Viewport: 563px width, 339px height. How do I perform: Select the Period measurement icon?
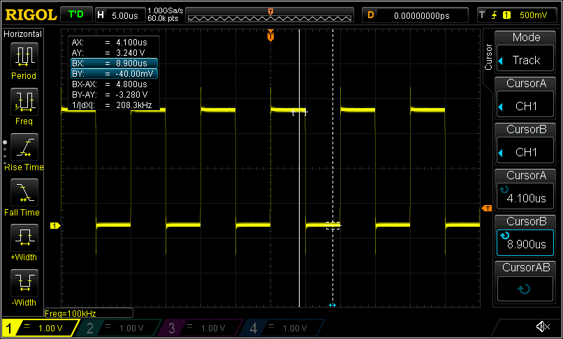click(x=24, y=56)
